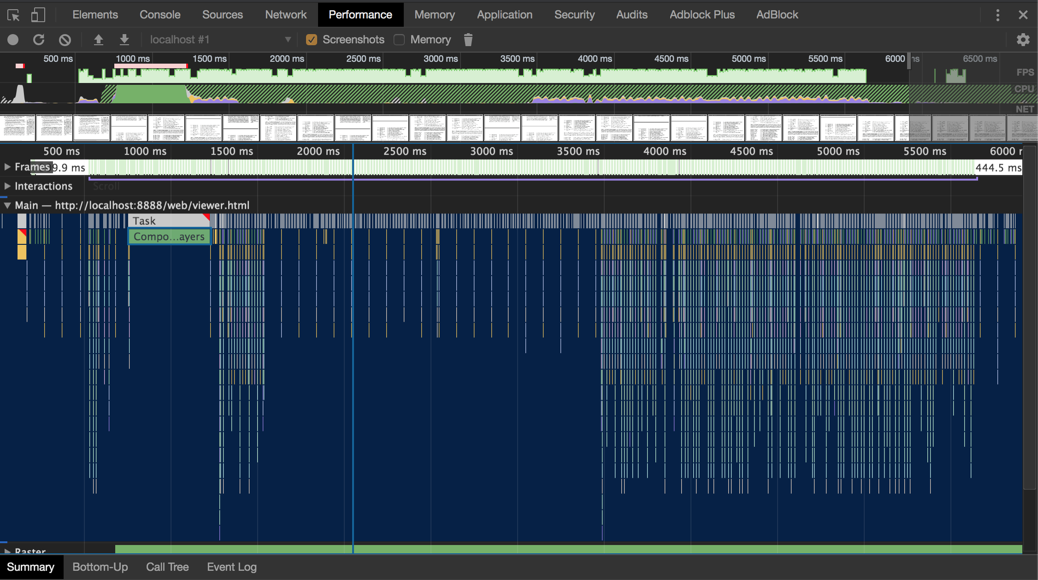Image resolution: width=1038 pixels, height=580 pixels.
Task: Expand the Interactions track
Action: click(7, 186)
